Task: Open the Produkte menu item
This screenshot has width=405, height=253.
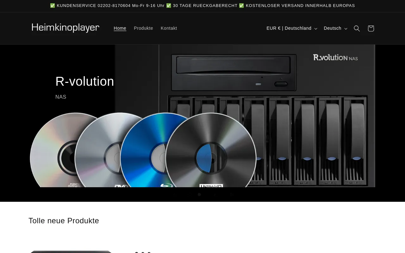Action: point(143,28)
